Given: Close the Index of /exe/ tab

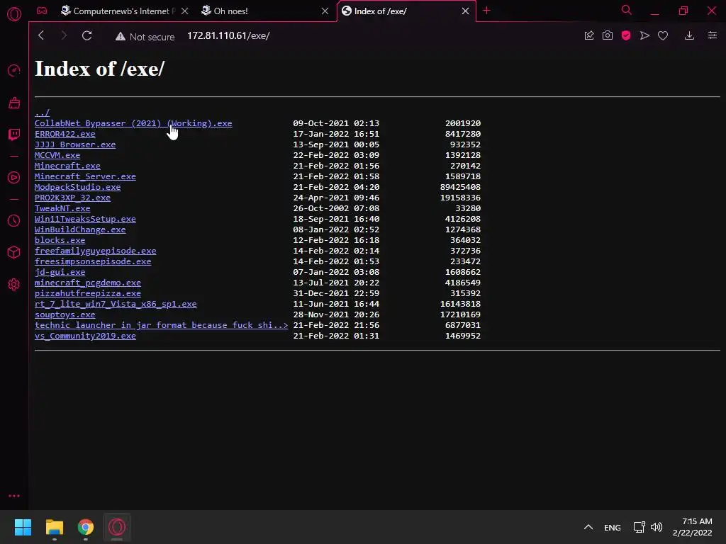Looking at the screenshot, I should (x=465, y=11).
